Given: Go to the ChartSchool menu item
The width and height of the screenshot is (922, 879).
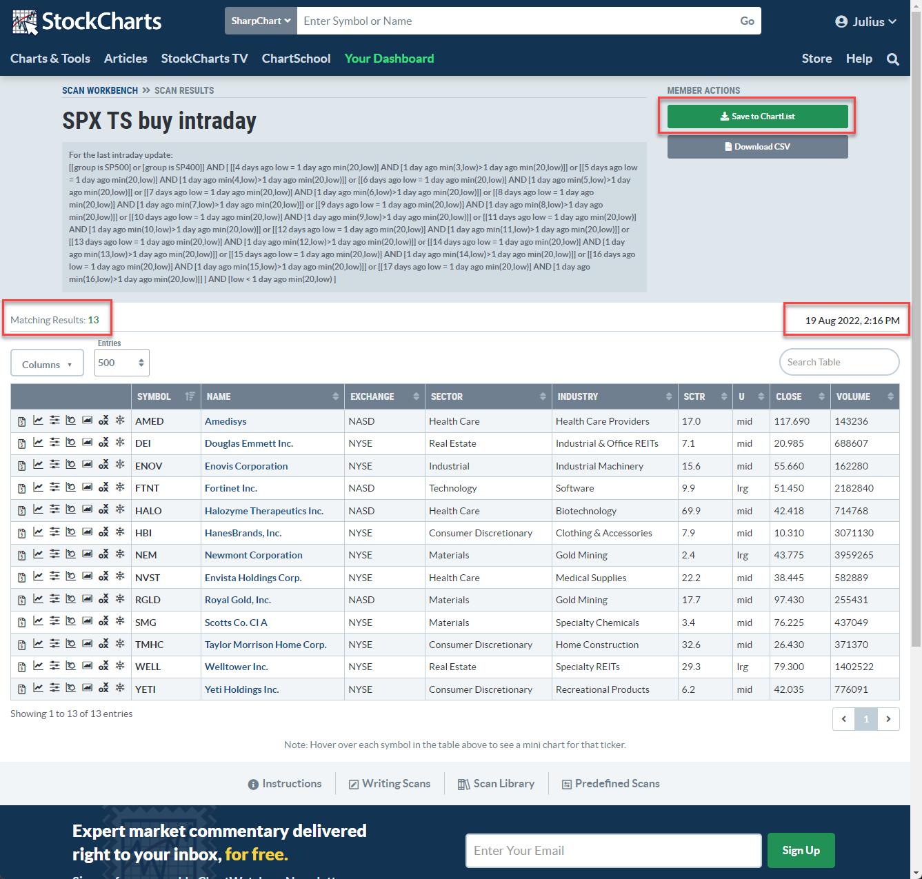Looking at the screenshot, I should (x=296, y=59).
